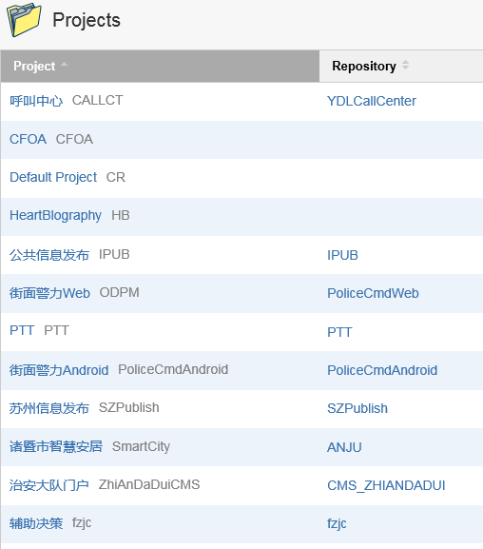The width and height of the screenshot is (483, 549).
Task: Open the 辅助决策 project
Action: [x=36, y=523]
